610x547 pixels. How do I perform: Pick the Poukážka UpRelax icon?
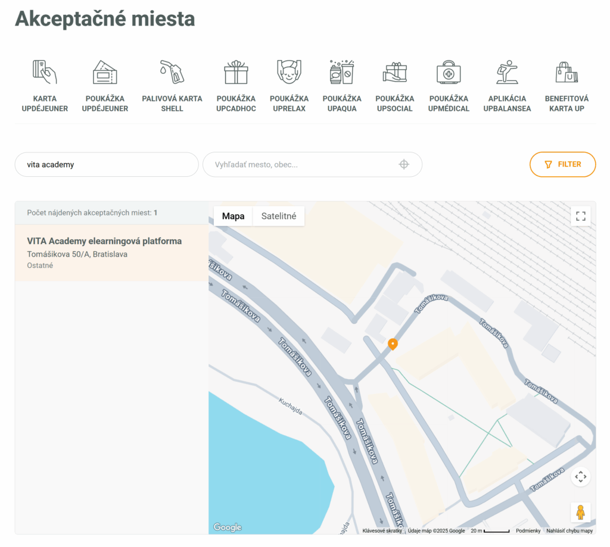[289, 72]
